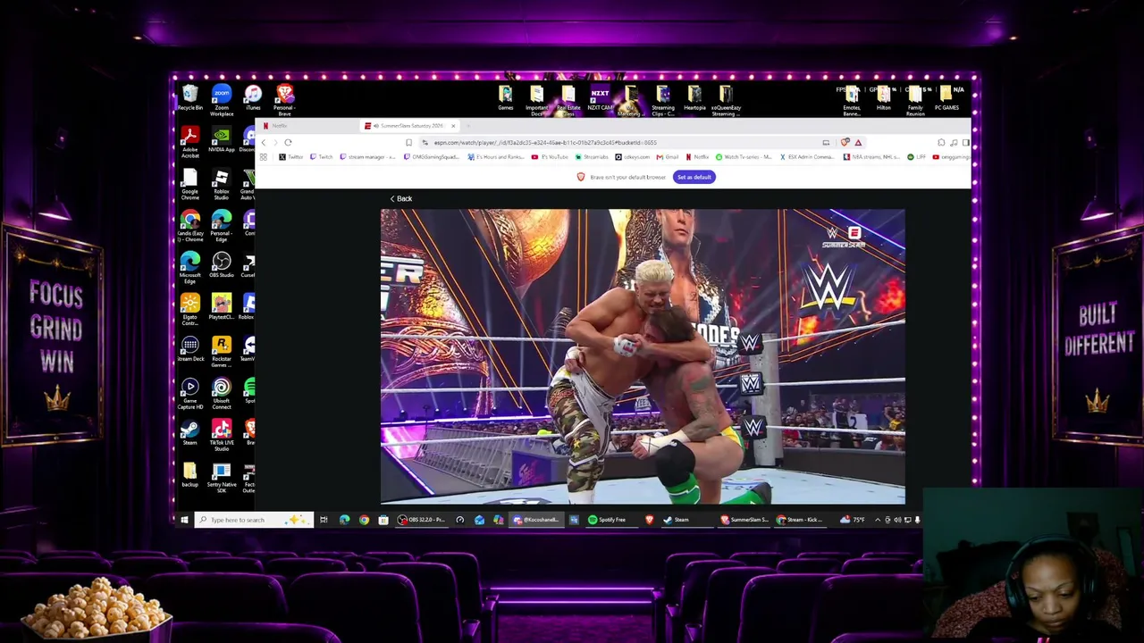The width and height of the screenshot is (1144, 643).
Task: Open the Personal - Edge desktop shortcut
Action: coord(222,226)
